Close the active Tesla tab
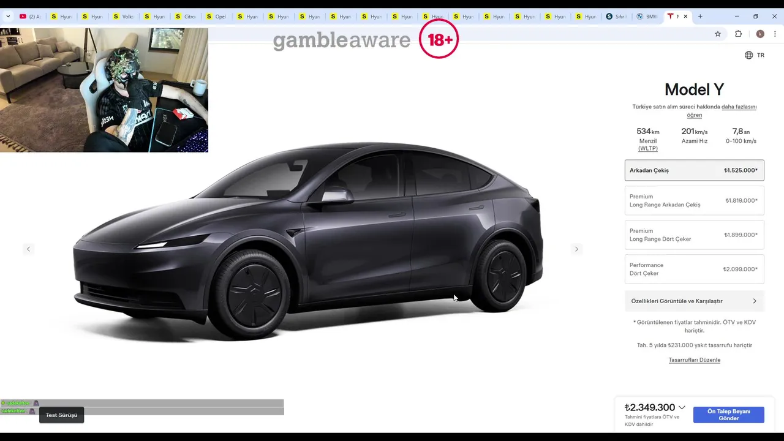This screenshot has height=441, width=784. (685, 17)
